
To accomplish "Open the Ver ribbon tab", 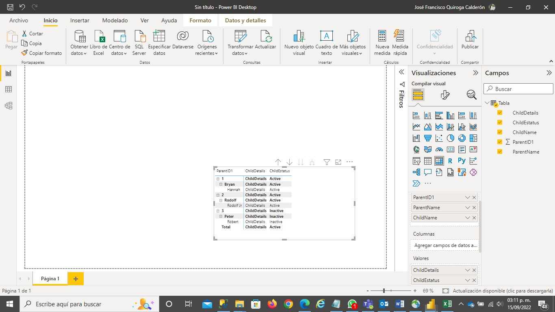I will tap(145, 20).
